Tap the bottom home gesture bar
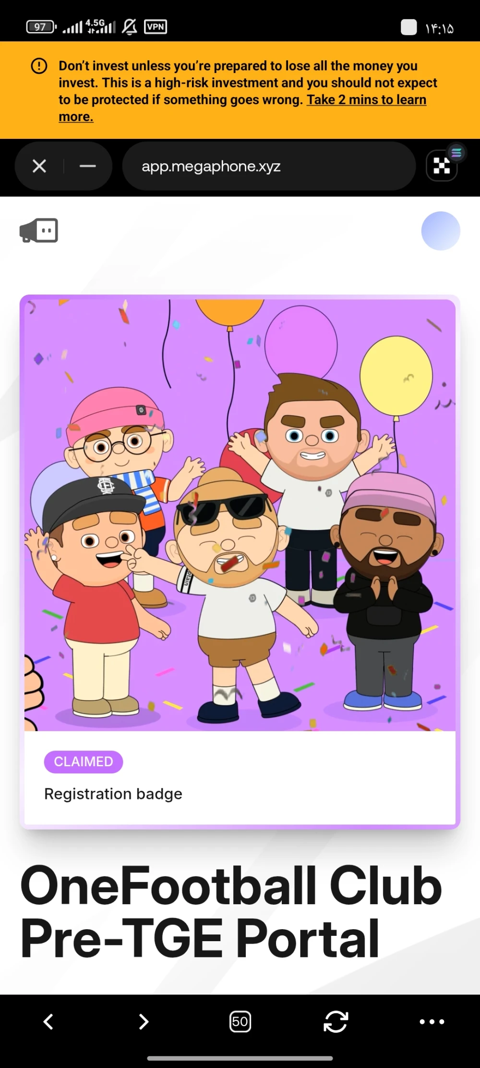Screen dimensions: 480x1068 (240, 1058)
